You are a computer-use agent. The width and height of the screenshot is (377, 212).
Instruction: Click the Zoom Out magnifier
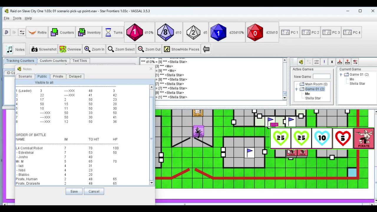tap(149, 49)
